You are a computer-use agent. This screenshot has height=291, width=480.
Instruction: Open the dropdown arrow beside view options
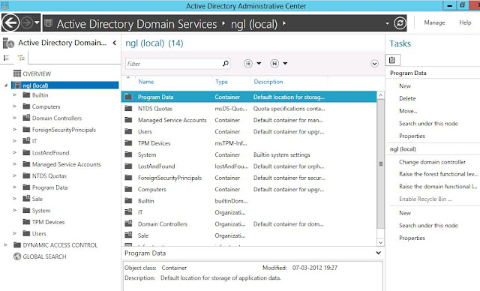pos(259,63)
